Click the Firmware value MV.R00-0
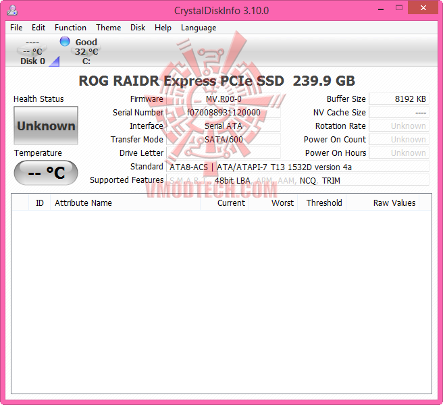This screenshot has height=405, width=443. point(224,99)
